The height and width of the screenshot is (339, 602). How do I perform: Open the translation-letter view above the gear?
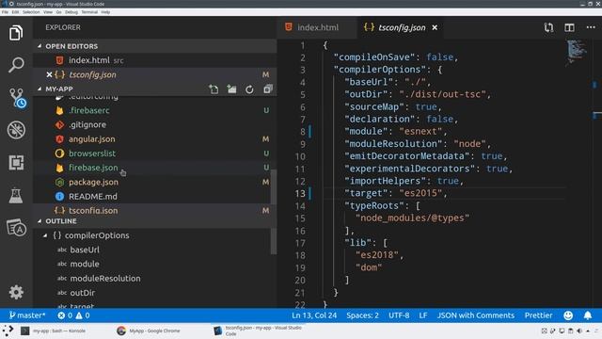[17, 228]
